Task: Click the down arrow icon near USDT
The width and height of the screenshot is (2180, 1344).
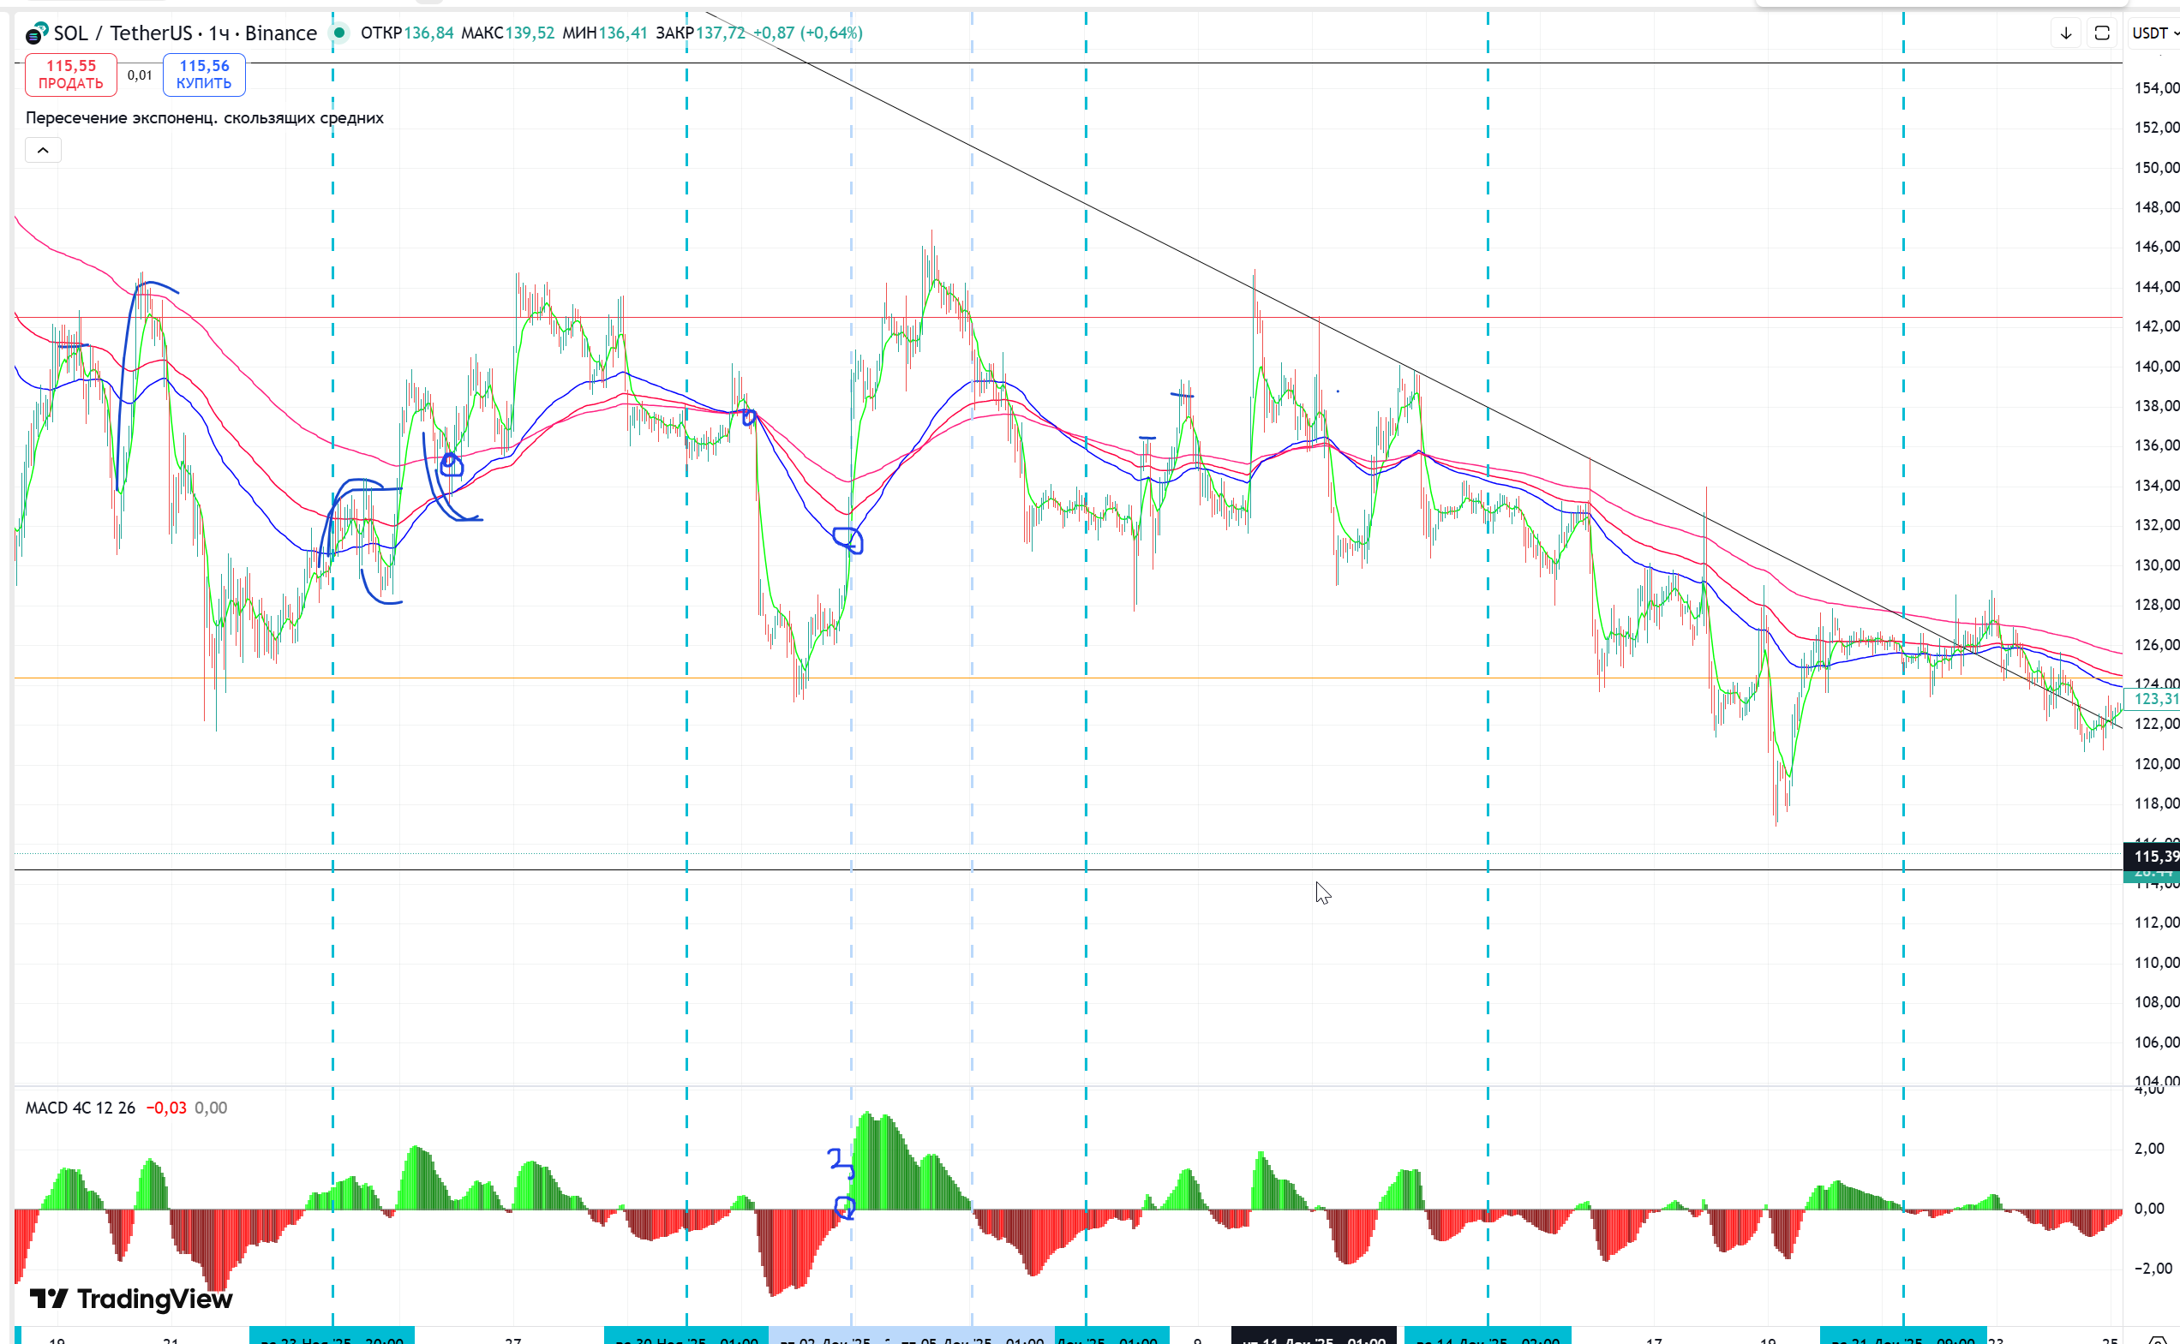Action: coord(2065,33)
